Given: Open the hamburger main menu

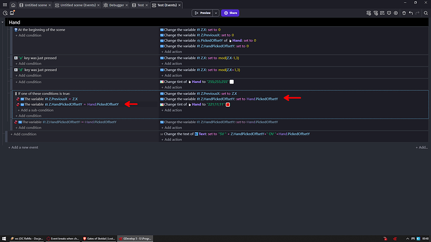Looking at the screenshot, I should click(4, 5).
